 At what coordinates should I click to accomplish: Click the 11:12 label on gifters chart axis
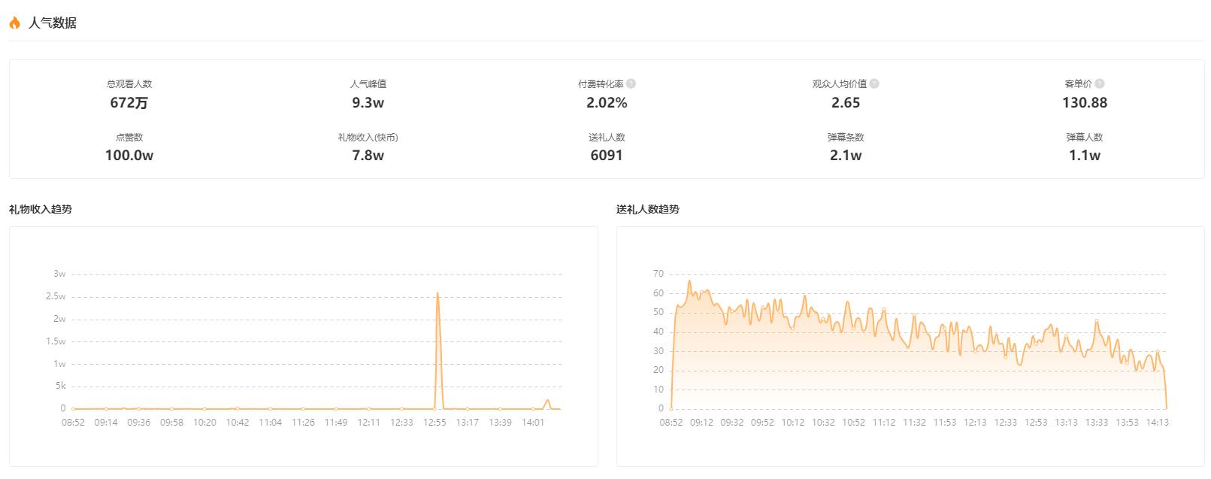coord(884,423)
